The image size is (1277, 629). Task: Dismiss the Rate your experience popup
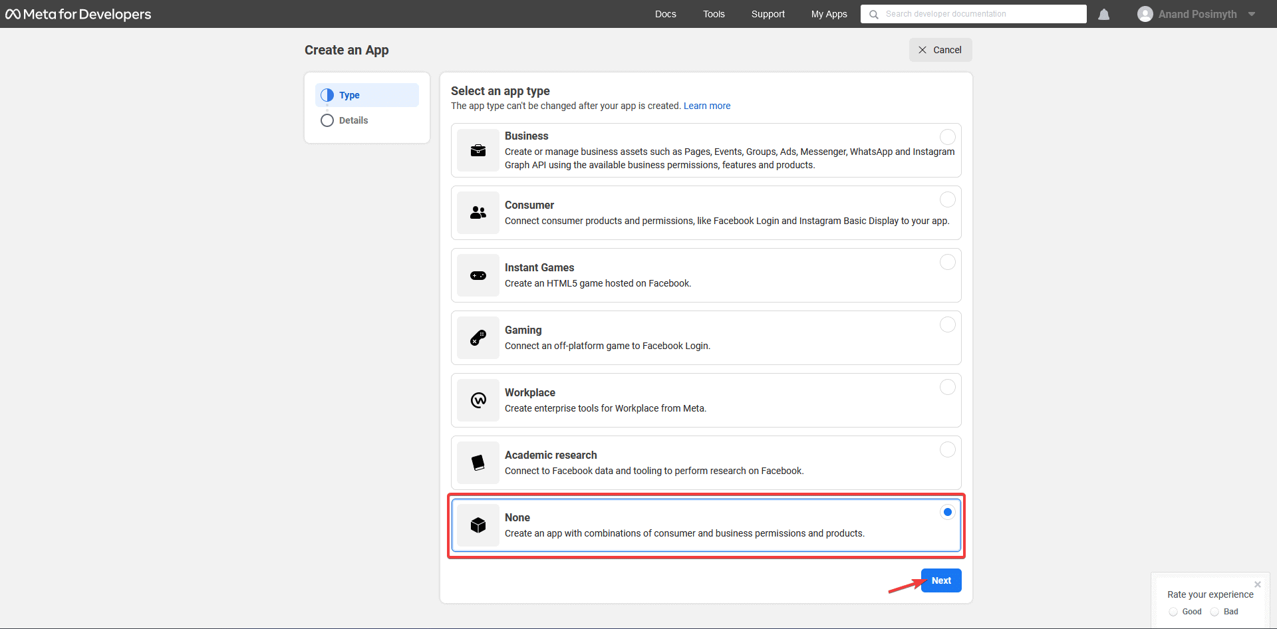click(1257, 584)
